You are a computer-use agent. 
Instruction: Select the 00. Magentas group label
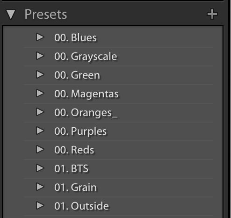pyautogui.click(x=87, y=94)
